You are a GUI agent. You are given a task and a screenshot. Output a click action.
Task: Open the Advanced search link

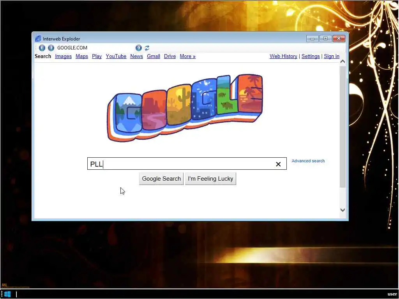pos(308,161)
